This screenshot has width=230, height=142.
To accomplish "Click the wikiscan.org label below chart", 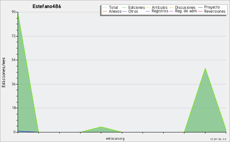I will (x=115, y=139).
